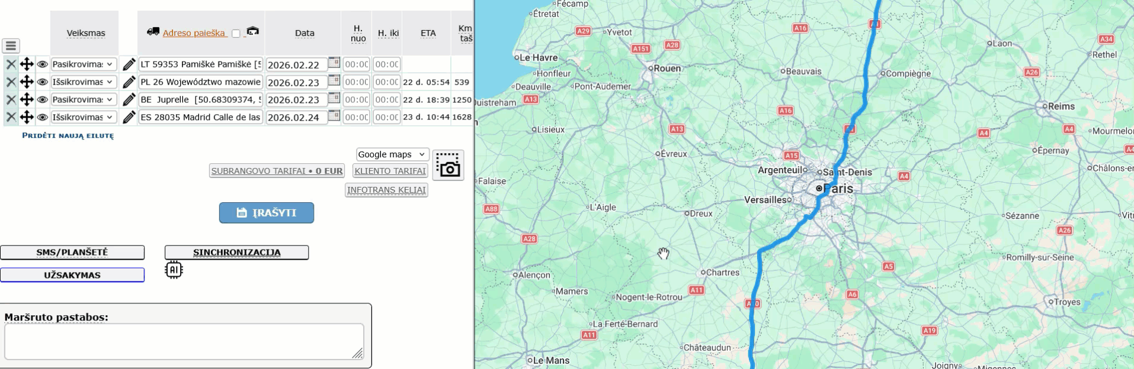1134x369 pixels.
Task: Toggle visibility eye for ES 28035 Madrid row
Action: pos(42,117)
